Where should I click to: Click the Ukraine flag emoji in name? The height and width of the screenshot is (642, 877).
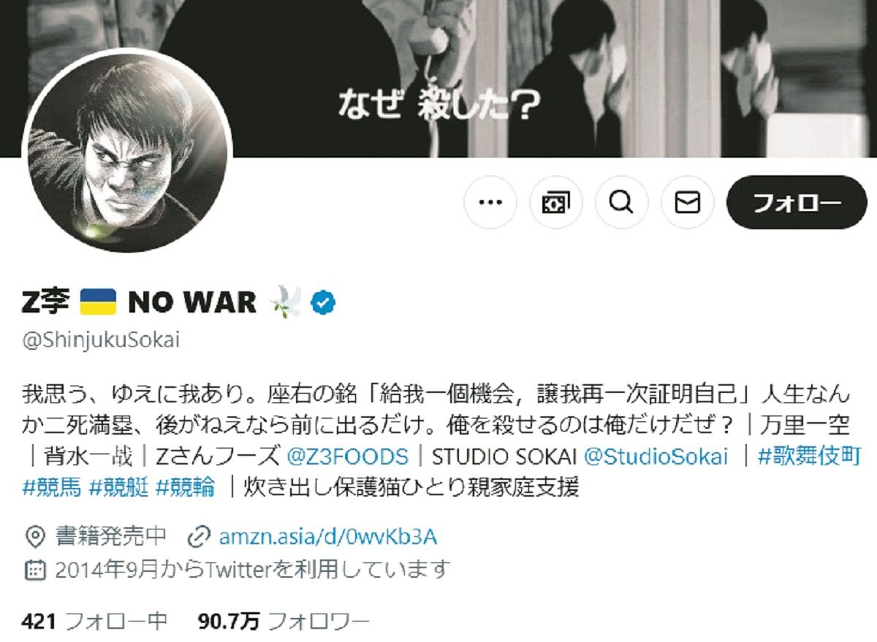point(98,302)
